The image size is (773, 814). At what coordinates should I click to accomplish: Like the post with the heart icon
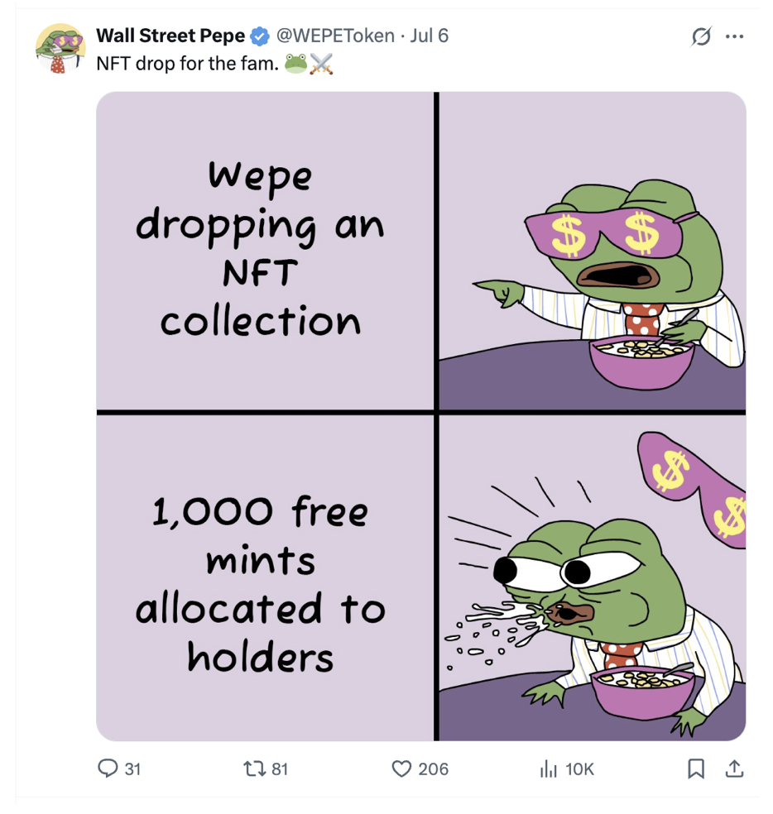(x=401, y=769)
